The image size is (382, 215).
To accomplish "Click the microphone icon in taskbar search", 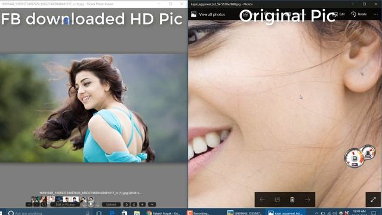I will tap(88, 213).
